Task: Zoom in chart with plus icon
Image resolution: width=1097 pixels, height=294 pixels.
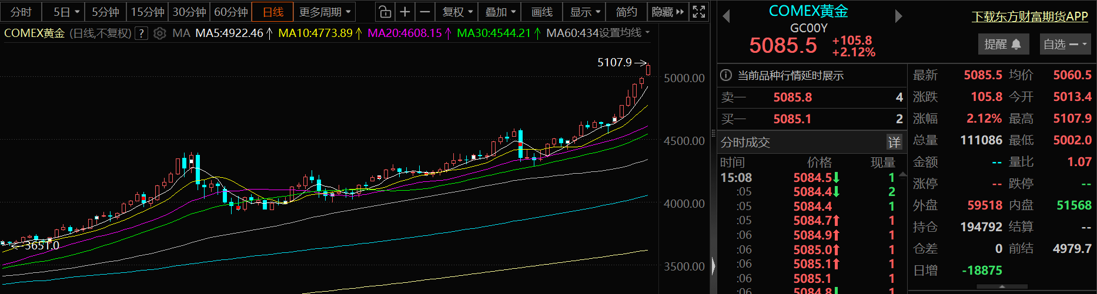Action: (x=405, y=12)
